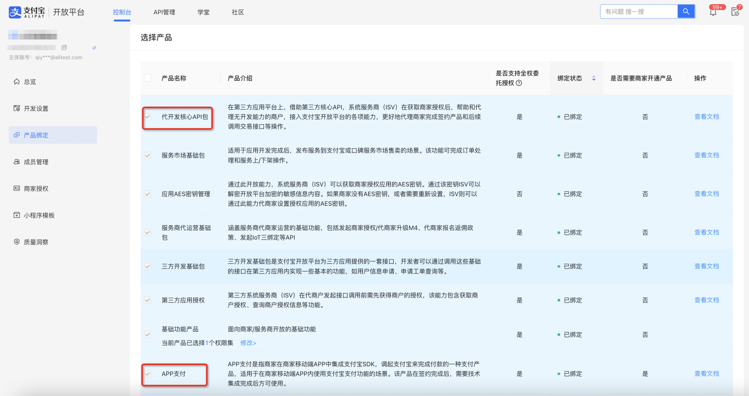Click the icon next to 小程序模板

pos(16,215)
